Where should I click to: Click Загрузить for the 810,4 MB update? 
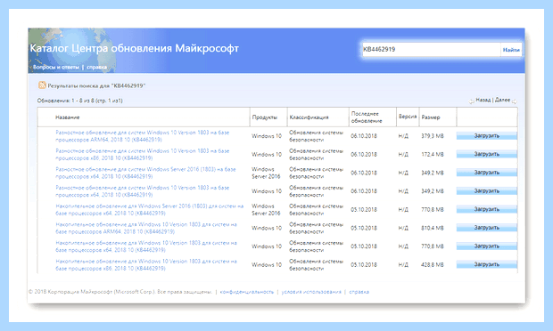487,228
